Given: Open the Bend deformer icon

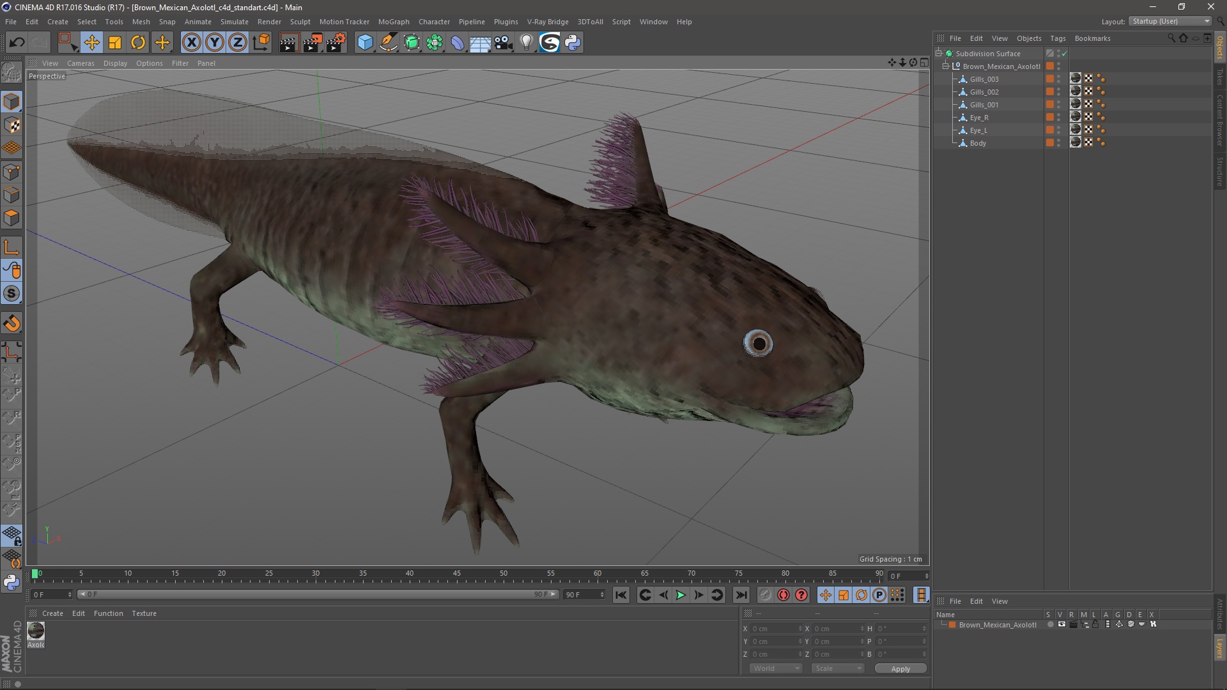Looking at the screenshot, I should 458,43.
